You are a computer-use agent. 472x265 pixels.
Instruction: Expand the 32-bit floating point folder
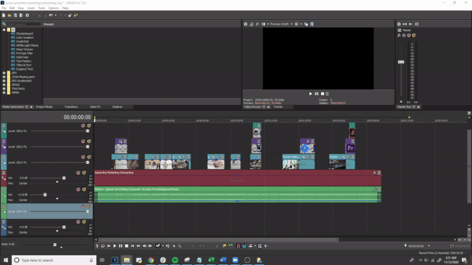pos(4,77)
